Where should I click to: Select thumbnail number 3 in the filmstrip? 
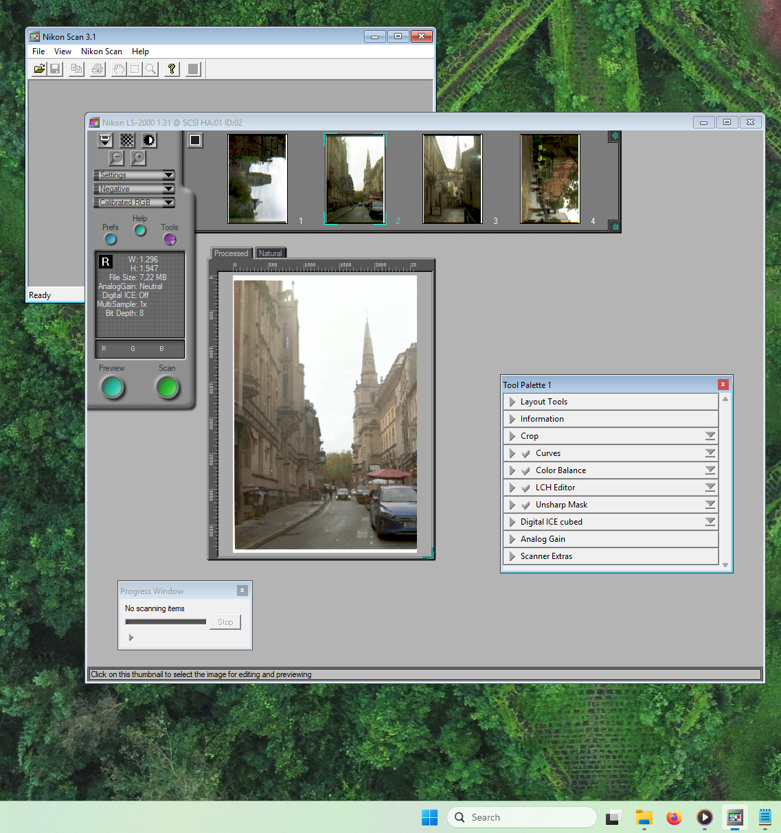(452, 179)
